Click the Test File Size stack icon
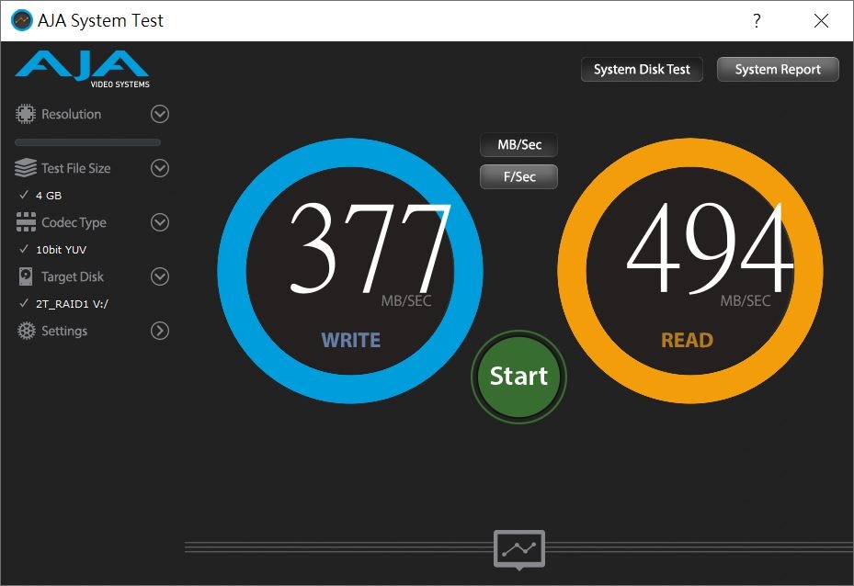 [x=25, y=168]
